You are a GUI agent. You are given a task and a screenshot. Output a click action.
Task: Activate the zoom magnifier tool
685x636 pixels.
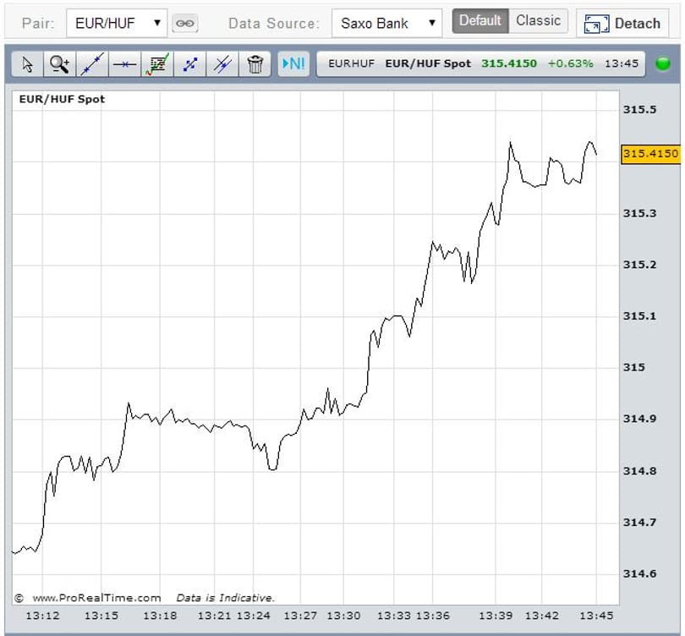pos(60,64)
